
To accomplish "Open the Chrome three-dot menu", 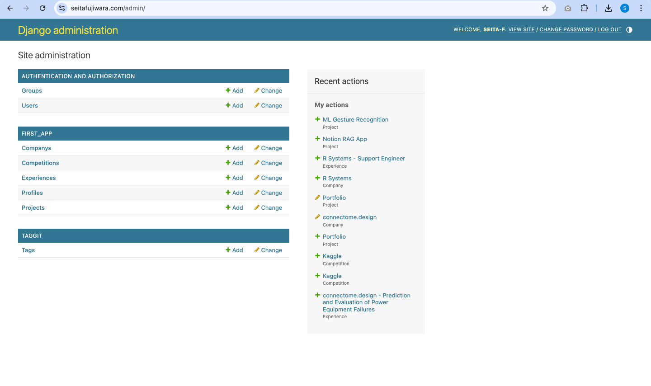I will click(x=641, y=8).
